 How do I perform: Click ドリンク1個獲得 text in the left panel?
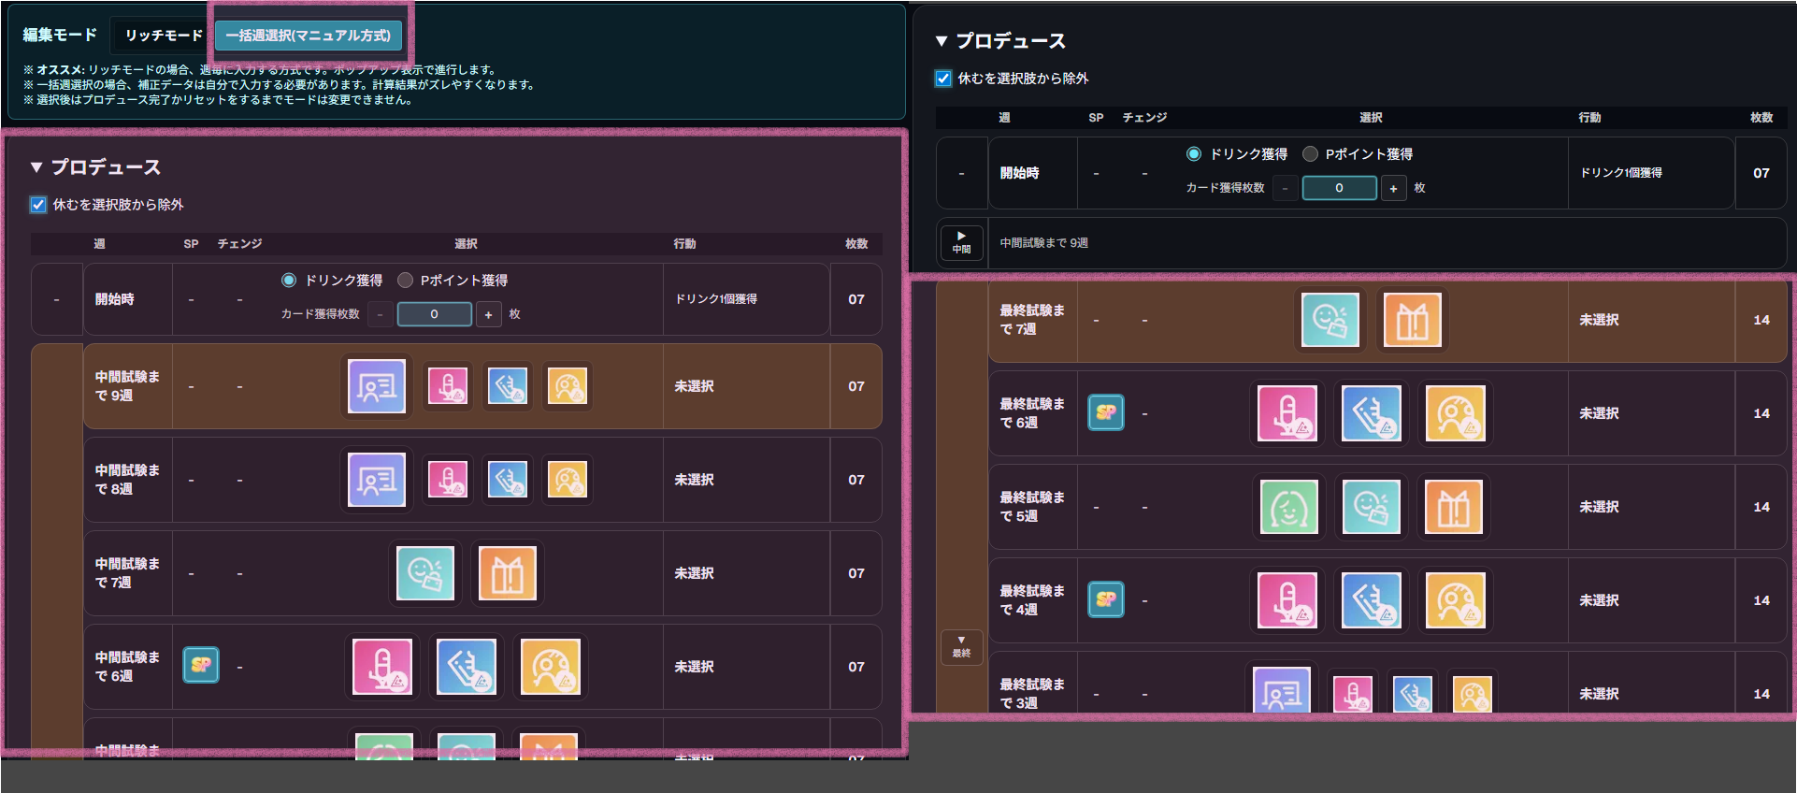[x=716, y=299]
